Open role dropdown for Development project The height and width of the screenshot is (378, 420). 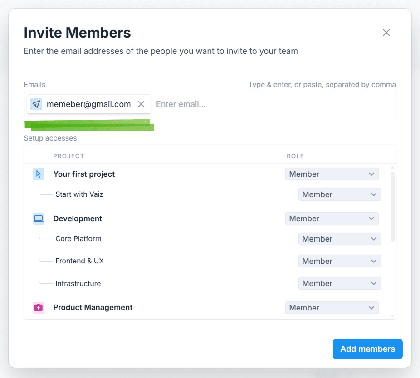pyautogui.click(x=332, y=218)
